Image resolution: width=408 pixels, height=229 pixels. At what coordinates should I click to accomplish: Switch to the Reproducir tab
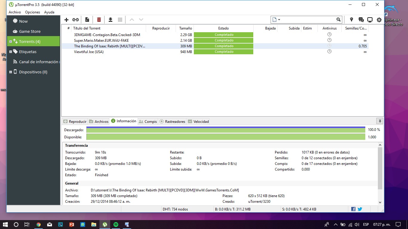[x=75, y=121]
